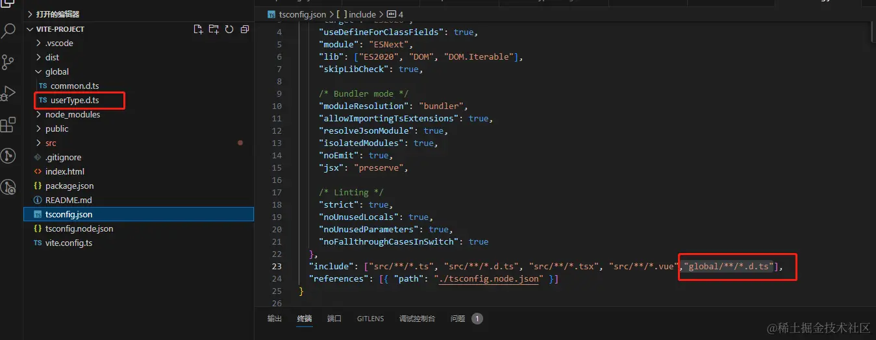Switch to the 调试控制台 panel tab
876x340 pixels.
click(x=417, y=319)
